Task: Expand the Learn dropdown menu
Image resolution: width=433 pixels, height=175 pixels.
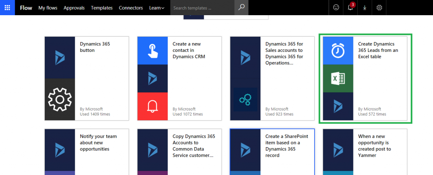Action: coord(157,8)
